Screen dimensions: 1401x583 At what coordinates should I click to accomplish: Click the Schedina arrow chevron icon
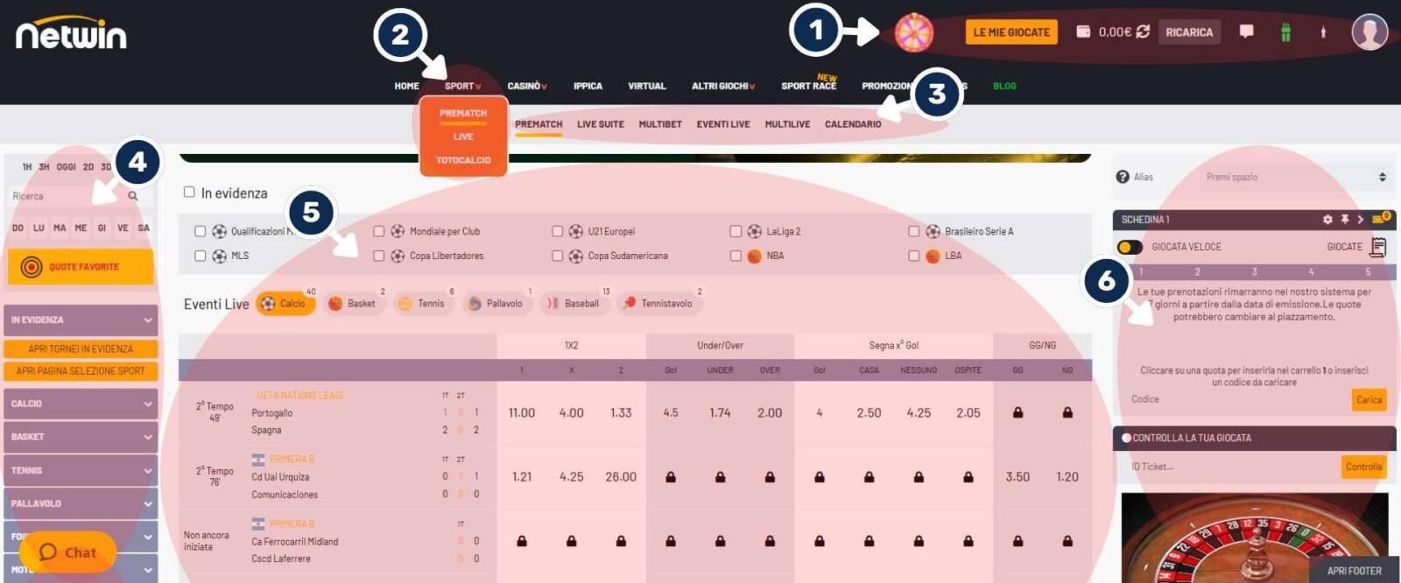pyautogui.click(x=1360, y=219)
